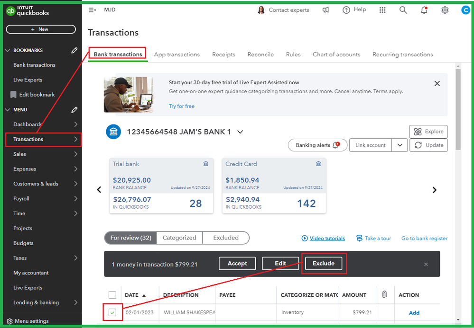The height and width of the screenshot is (328, 474).
Task: Click the Banking alerts bell badge
Action: (336, 145)
